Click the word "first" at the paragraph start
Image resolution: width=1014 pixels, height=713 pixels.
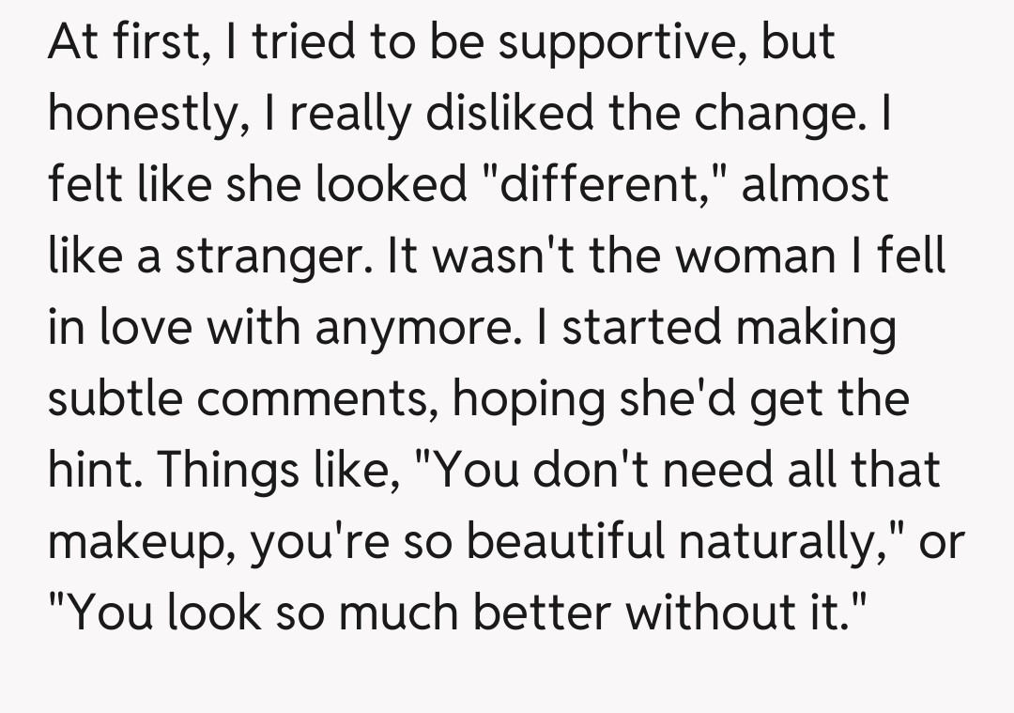pos(158,43)
